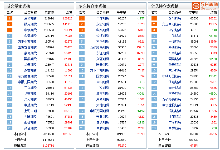Click 兴证期货 in 成交量龙虎榜 rank 20
This screenshot has height=150, width=220.
click(x=30, y=128)
